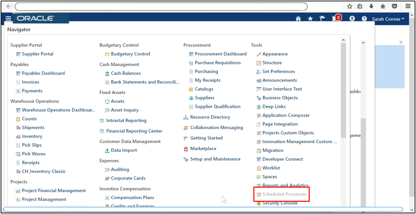Viewport: 416px width, 214px height.
Task: Open the Navigator hamburger menu icon
Action: point(8,18)
